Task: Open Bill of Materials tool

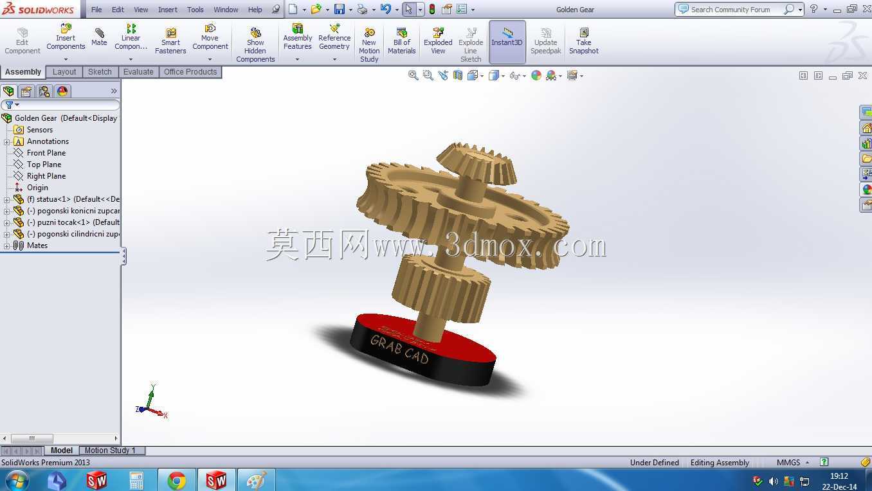Action: coord(402,41)
